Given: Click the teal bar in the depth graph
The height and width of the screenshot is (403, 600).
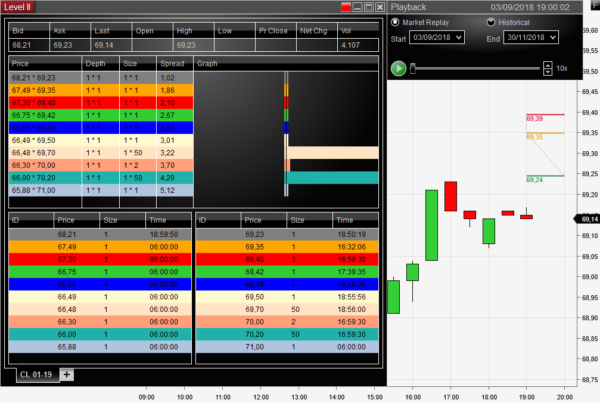Looking at the screenshot, I should pyautogui.click(x=332, y=178).
